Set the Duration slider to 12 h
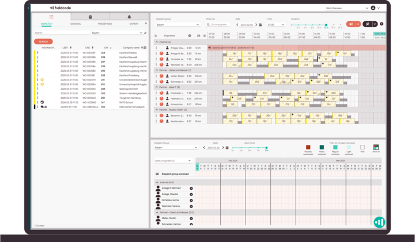415x242 pixels. pyautogui.click(x=326, y=25)
